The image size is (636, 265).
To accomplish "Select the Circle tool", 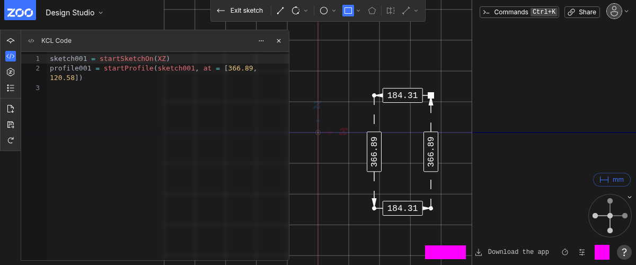I will (323, 11).
